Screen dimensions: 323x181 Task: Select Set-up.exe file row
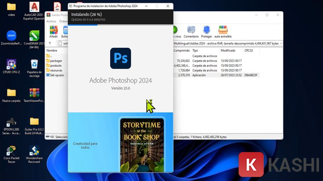pos(57,75)
